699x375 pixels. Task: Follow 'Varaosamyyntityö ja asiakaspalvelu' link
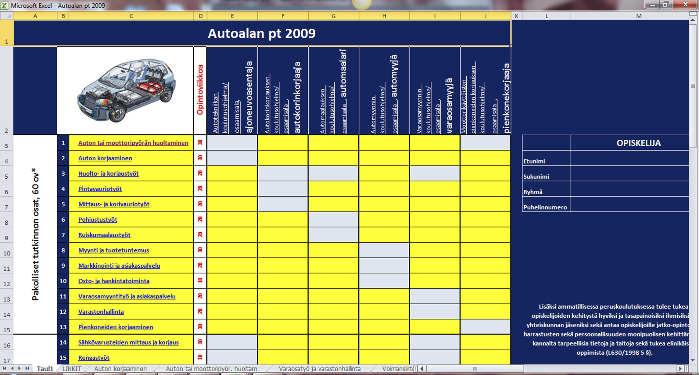pyautogui.click(x=127, y=296)
